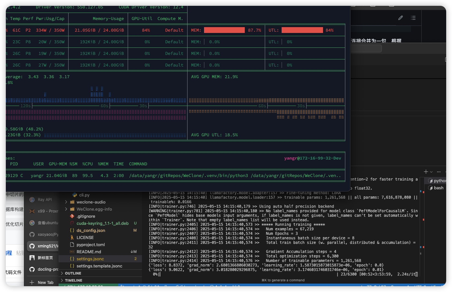Expand the OUTLINE section
The width and height of the screenshot is (452, 292).
[x=73, y=273]
